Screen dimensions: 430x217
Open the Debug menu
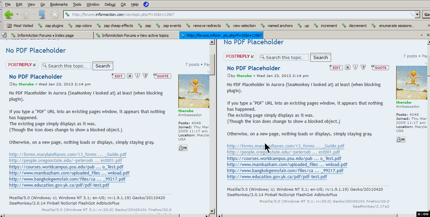click(x=110, y=4)
